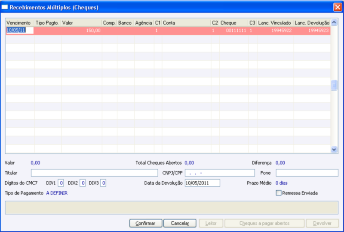Image resolution: width=344 pixels, height=232 pixels.
Task: Click the Banco column header
Action: coord(126,23)
